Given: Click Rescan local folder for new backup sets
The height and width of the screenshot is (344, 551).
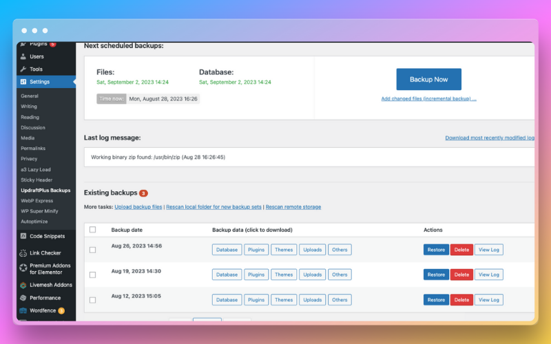Looking at the screenshot, I should [214, 207].
